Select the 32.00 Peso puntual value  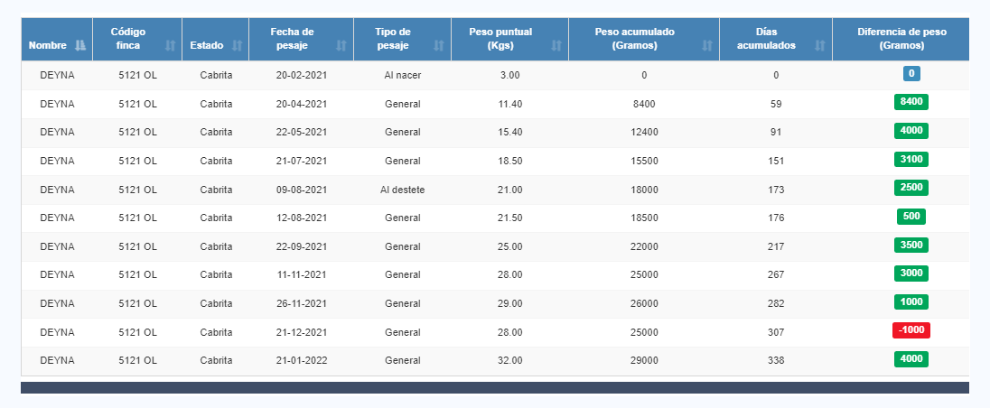pos(509,361)
